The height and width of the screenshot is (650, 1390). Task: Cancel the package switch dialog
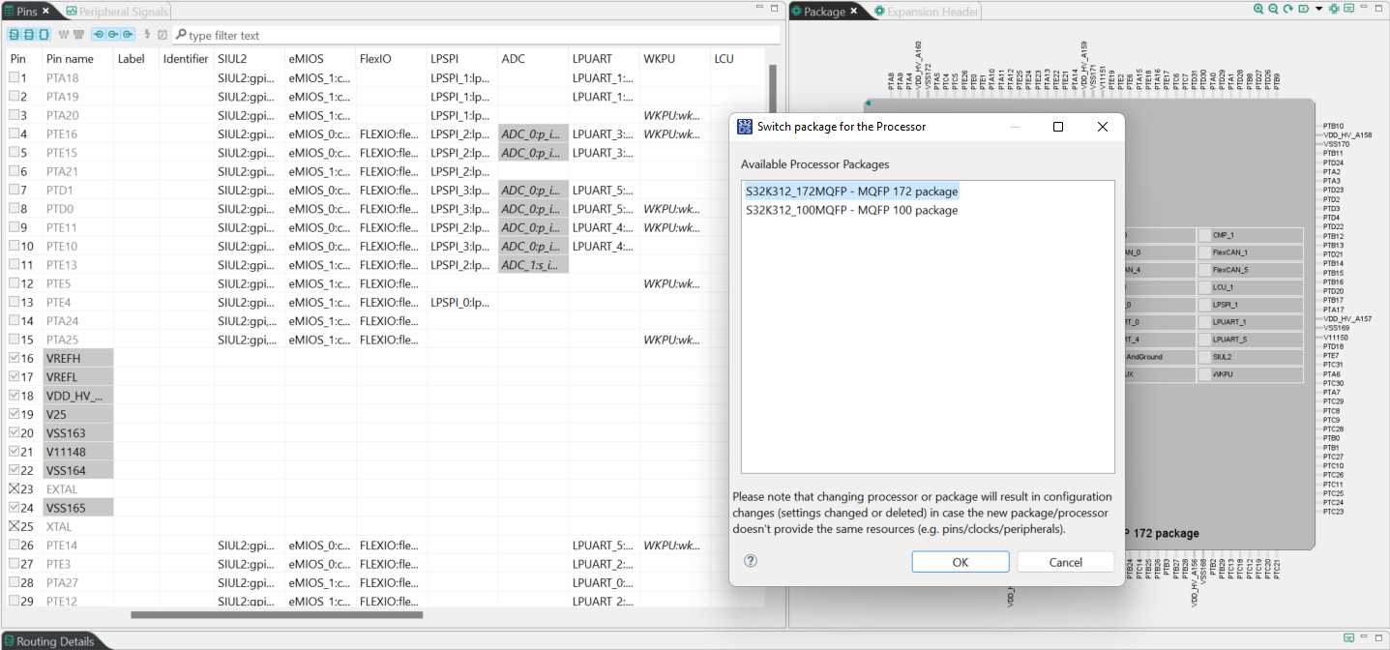click(1064, 561)
